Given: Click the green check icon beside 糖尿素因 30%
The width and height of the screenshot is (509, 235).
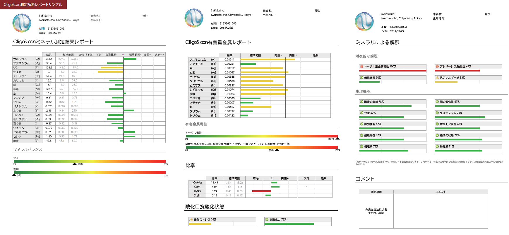Looking at the screenshot, I should [x=362, y=78].
